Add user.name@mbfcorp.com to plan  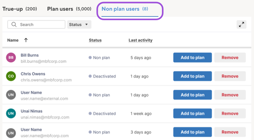coord(192,132)
